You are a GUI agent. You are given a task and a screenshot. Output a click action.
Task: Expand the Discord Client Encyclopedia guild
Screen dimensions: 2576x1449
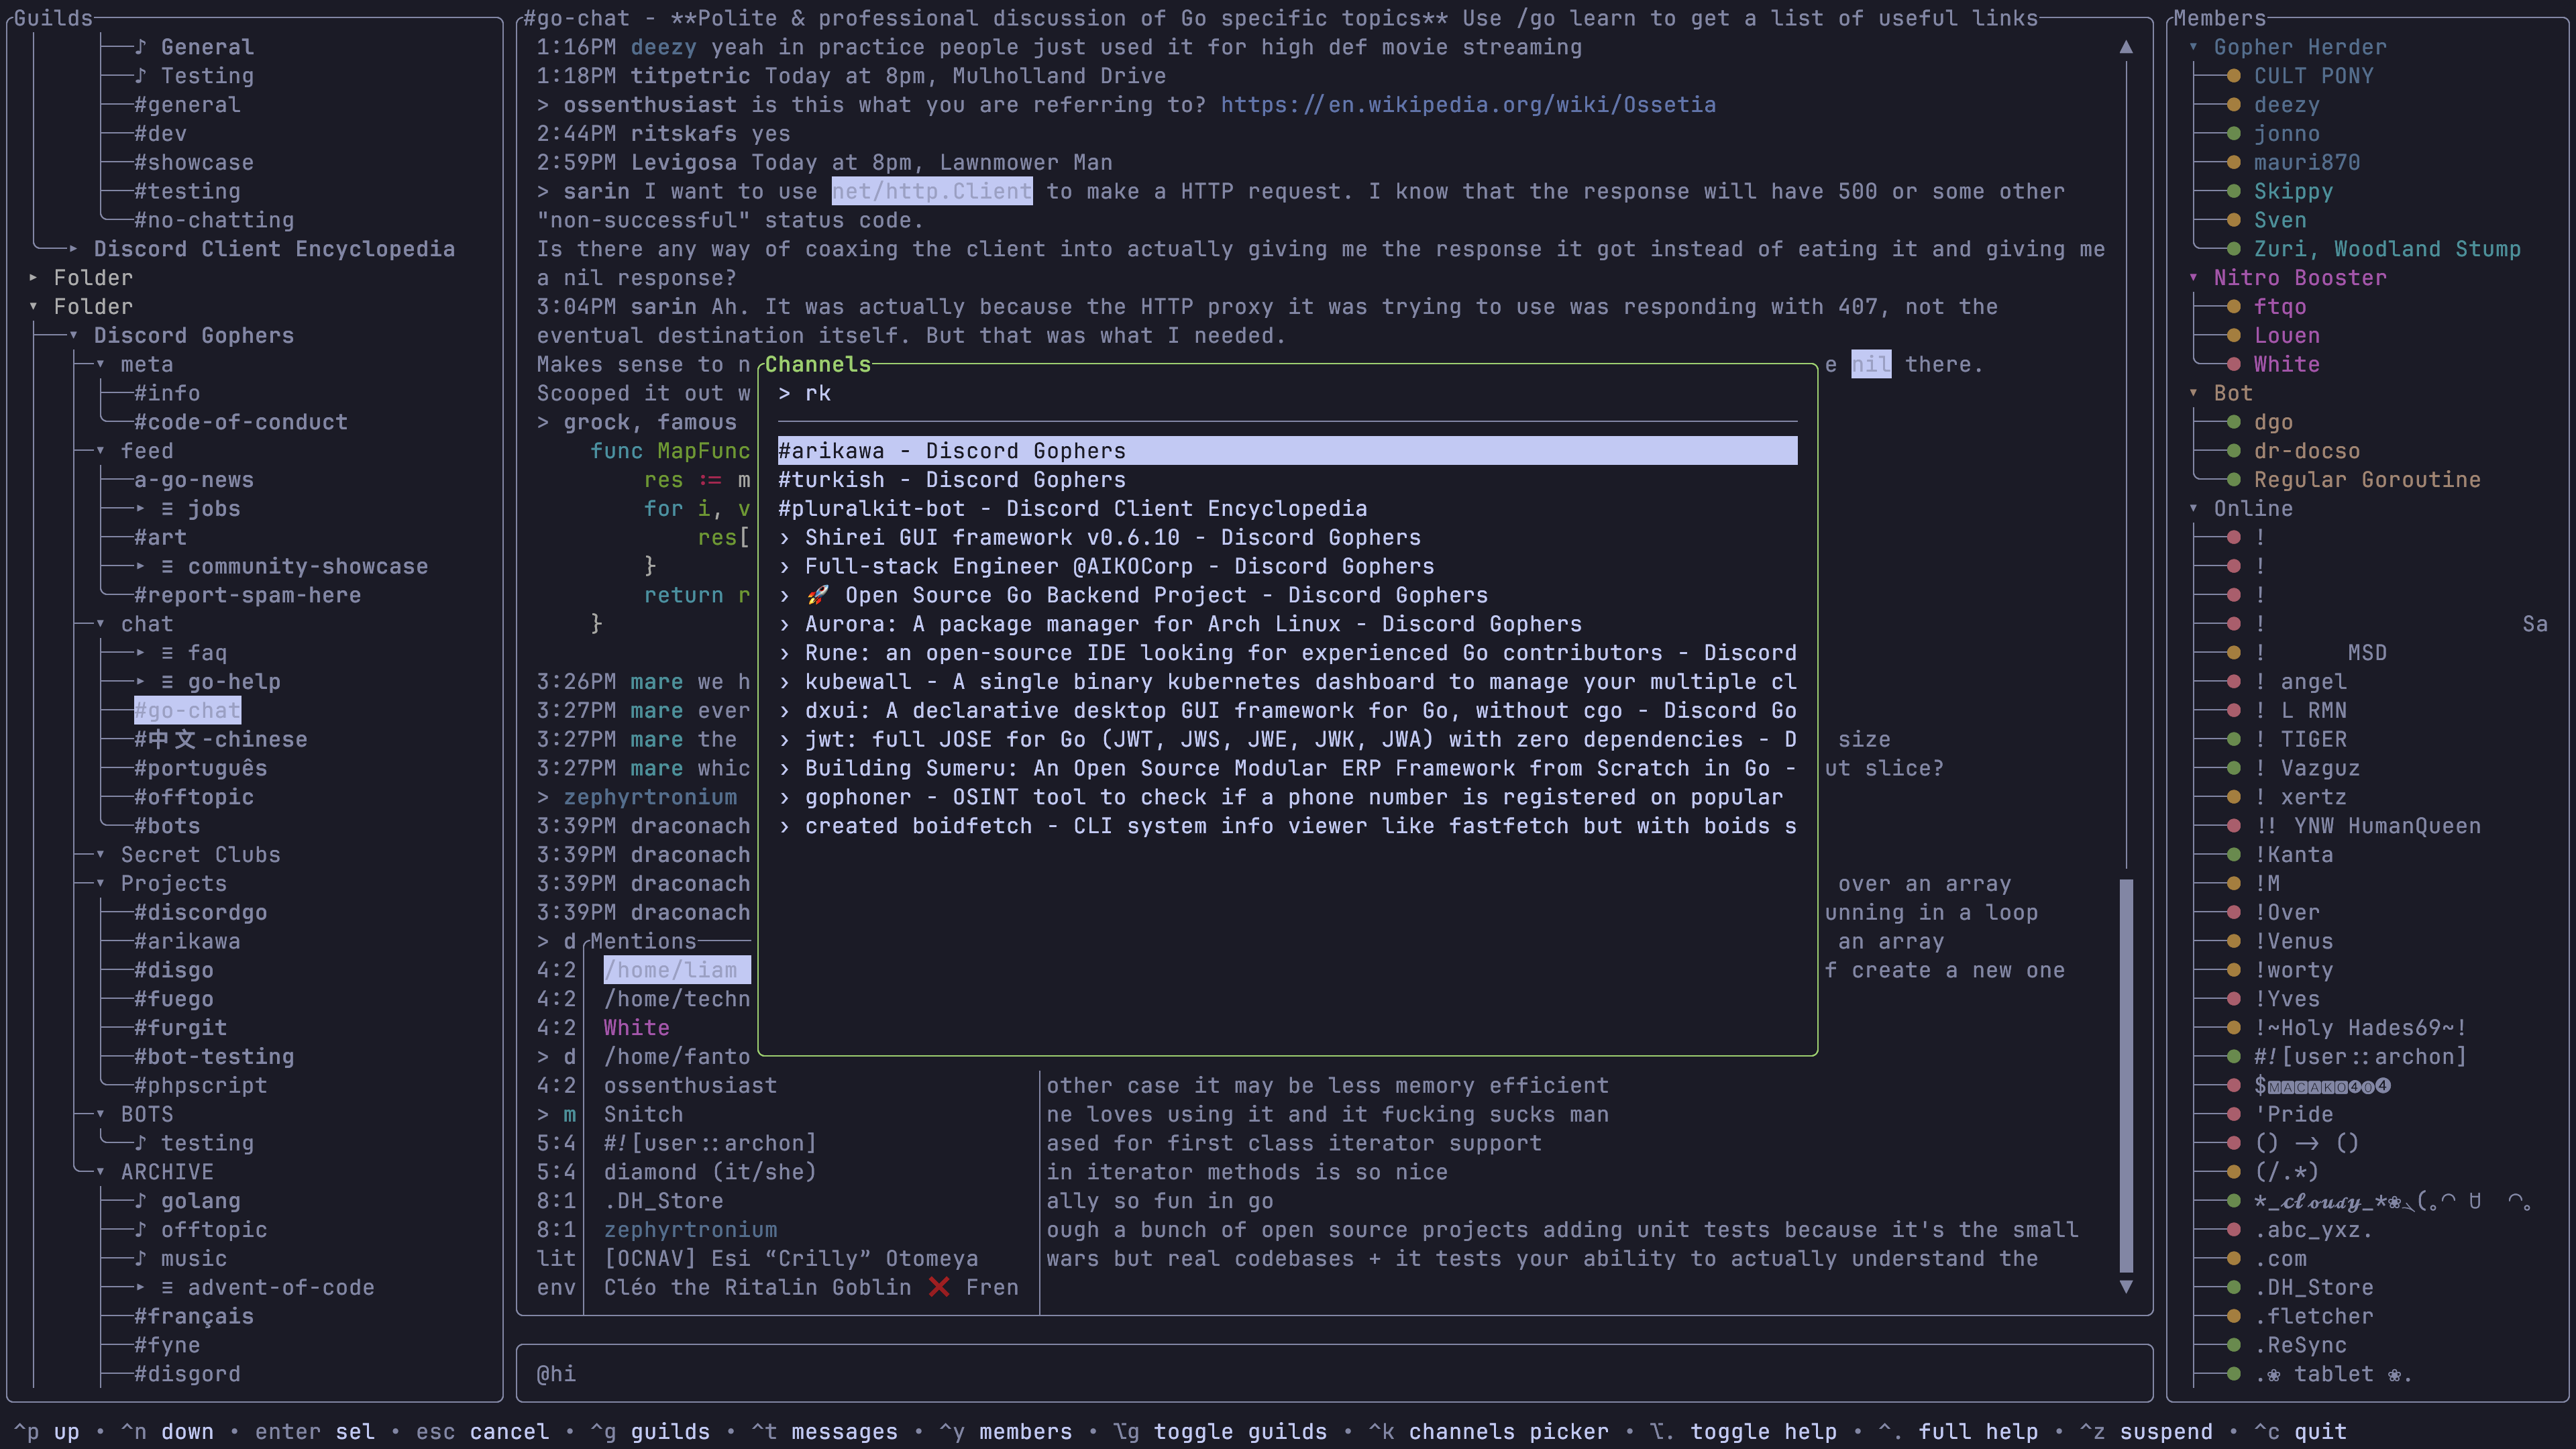point(73,249)
